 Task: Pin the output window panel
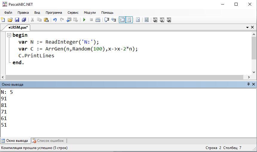coord(248,84)
